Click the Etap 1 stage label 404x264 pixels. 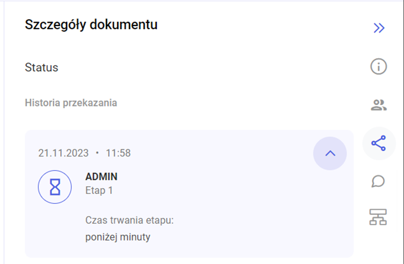click(99, 191)
